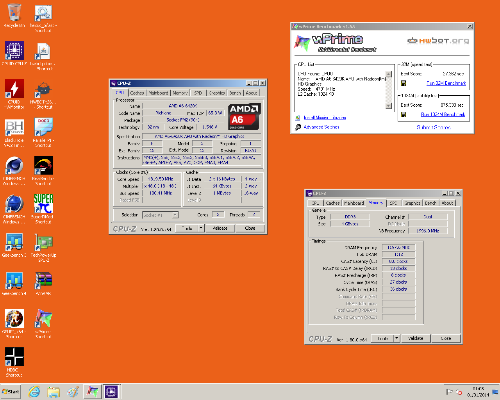Open the Tools dropdown arrow in CPU-Z CPU window
The width and height of the screenshot is (500, 400).
[x=201, y=228]
